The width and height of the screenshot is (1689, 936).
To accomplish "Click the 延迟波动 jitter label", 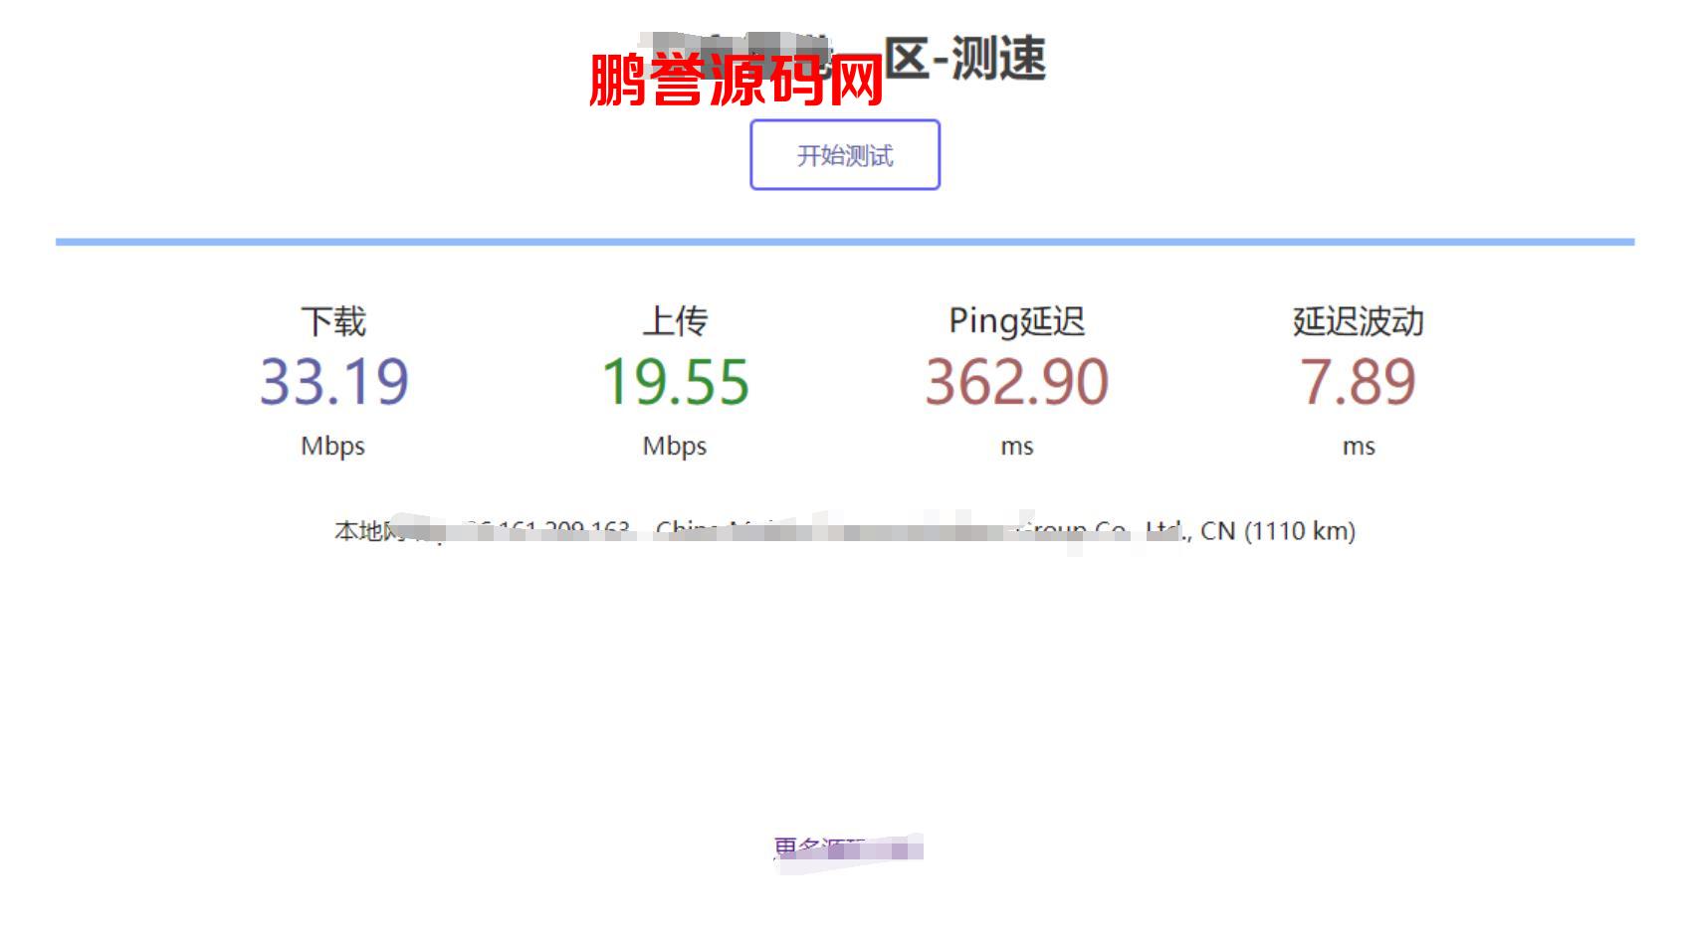I will [1358, 321].
